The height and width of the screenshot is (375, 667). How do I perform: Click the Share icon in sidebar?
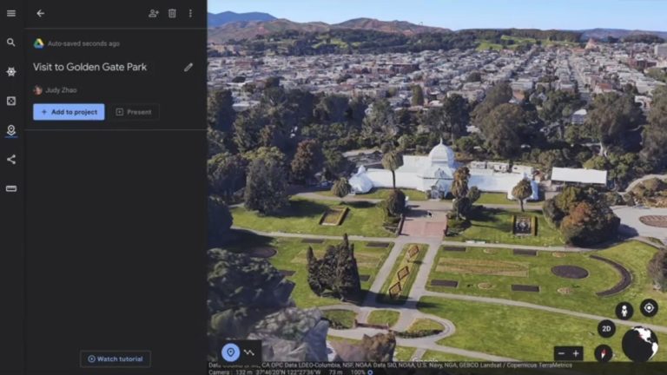click(11, 160)
